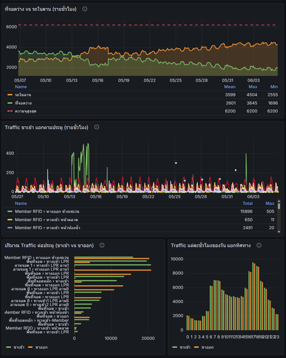Open the ปริมาณ Traffic ต่อประตู panel title menu
Viewport: 286px width, 358px height.
pos(49,245)
